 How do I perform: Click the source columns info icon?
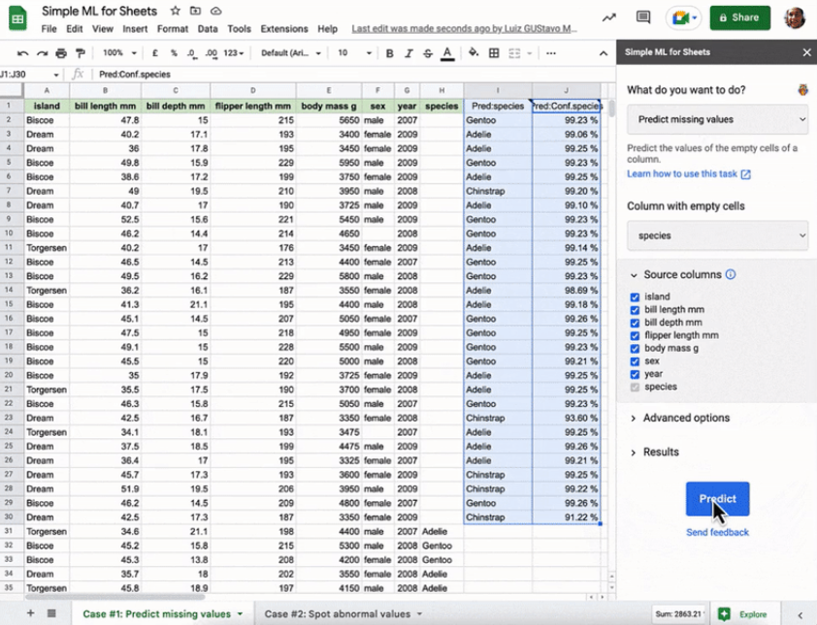coord(731,274)
